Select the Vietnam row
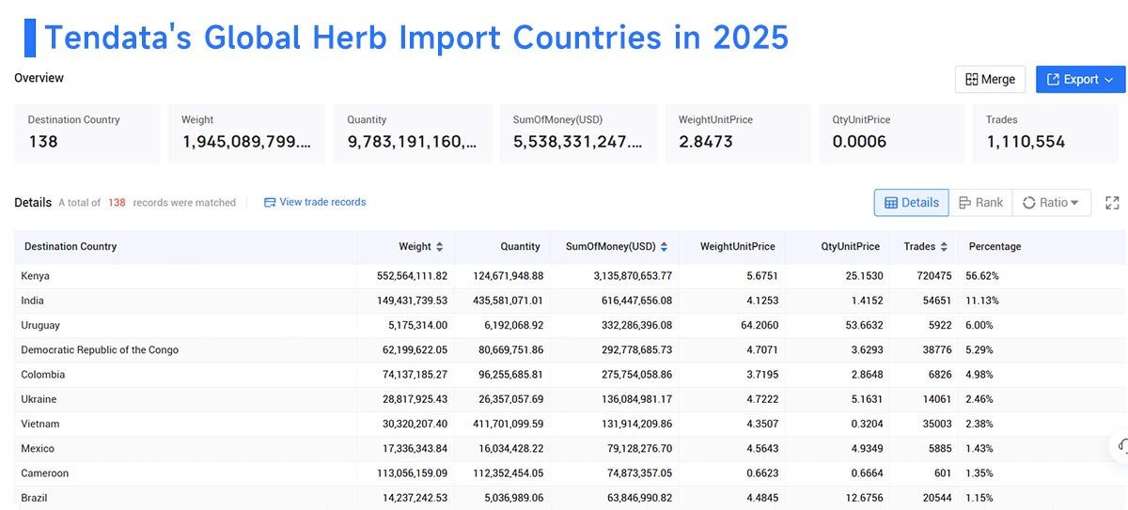This screenshot has width=1128, height=510. (x=571, y=424)
